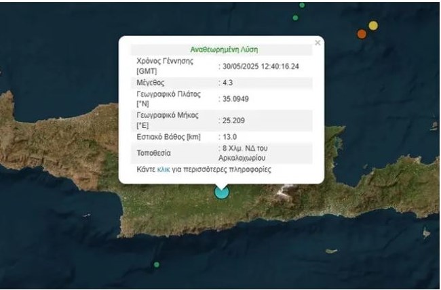Select the focal depth value 13.0

(x=227, y=138)
